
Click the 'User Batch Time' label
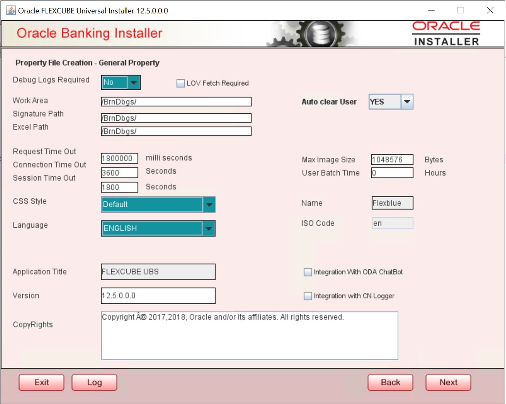[x=330, y=173]
